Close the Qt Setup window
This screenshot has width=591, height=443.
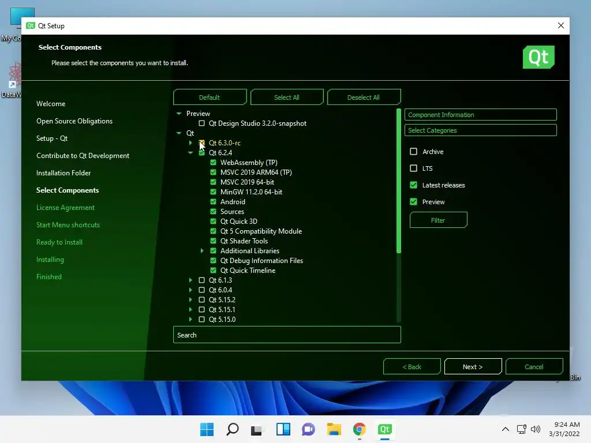561,25
